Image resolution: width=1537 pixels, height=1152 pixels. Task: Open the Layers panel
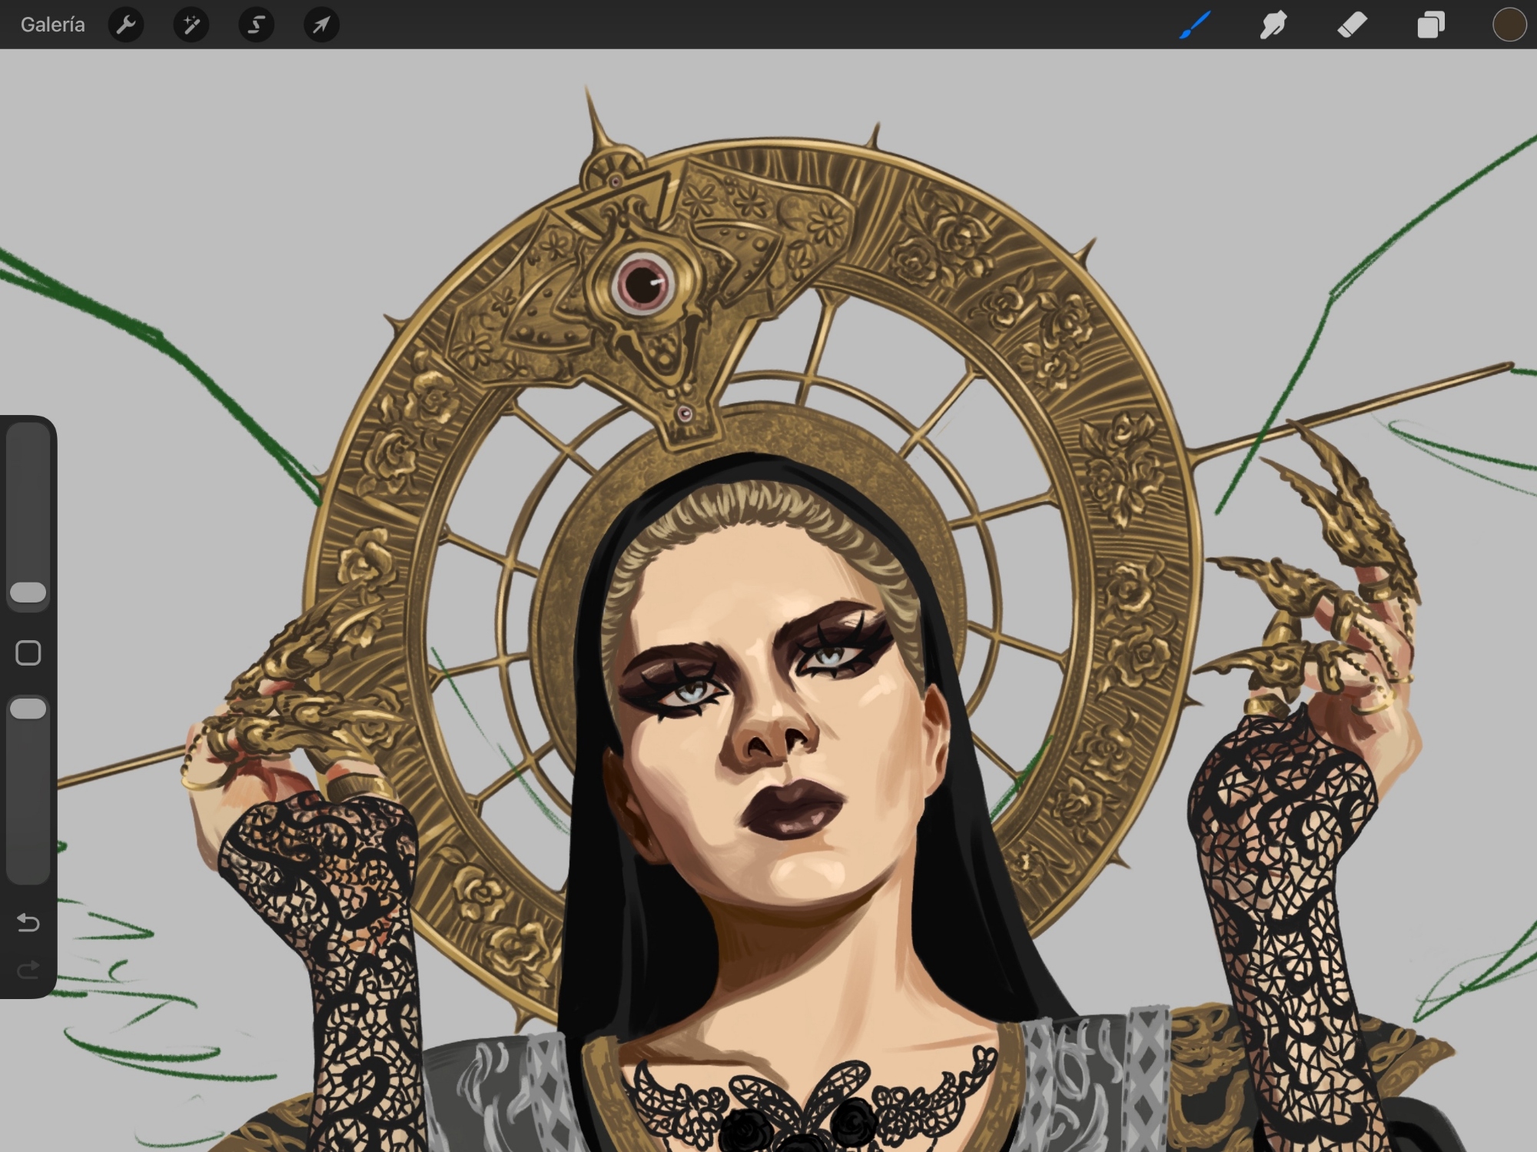[x=1430, y=25]
